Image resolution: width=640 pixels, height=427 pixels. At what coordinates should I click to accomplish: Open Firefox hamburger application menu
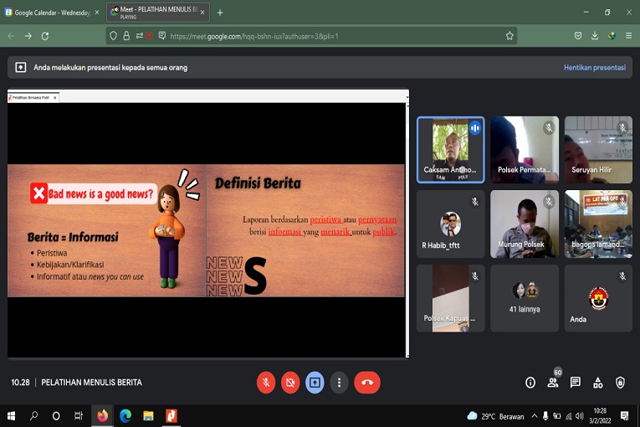628,36
